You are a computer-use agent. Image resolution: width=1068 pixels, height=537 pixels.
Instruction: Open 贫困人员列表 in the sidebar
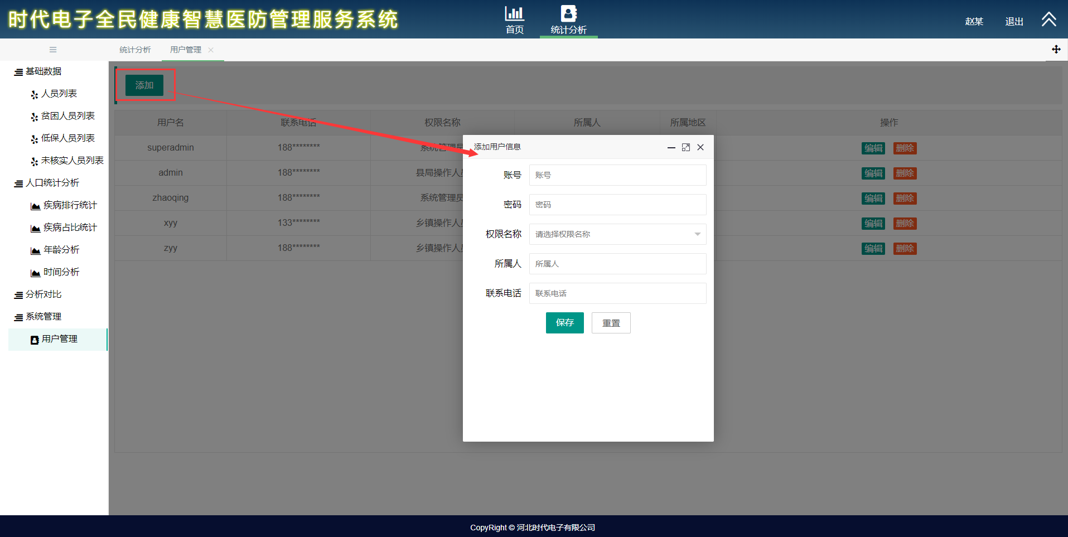click(67, 116)
